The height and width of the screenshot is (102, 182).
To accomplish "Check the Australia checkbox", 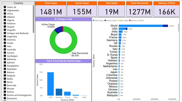I will [5, 49].
